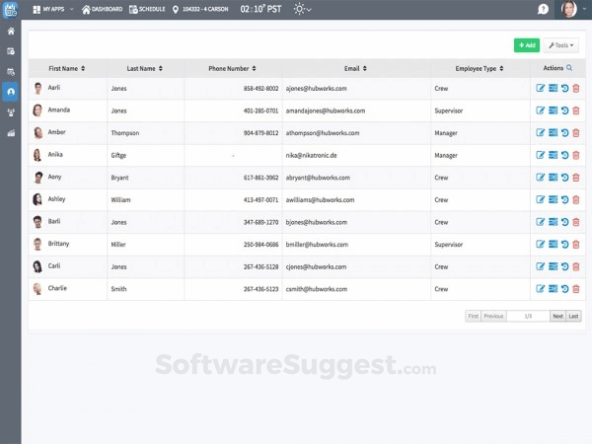Viewport: 592px width, 444px height.
Task: Delete the Charlie Smith employee row
Action: pos(576,288)
